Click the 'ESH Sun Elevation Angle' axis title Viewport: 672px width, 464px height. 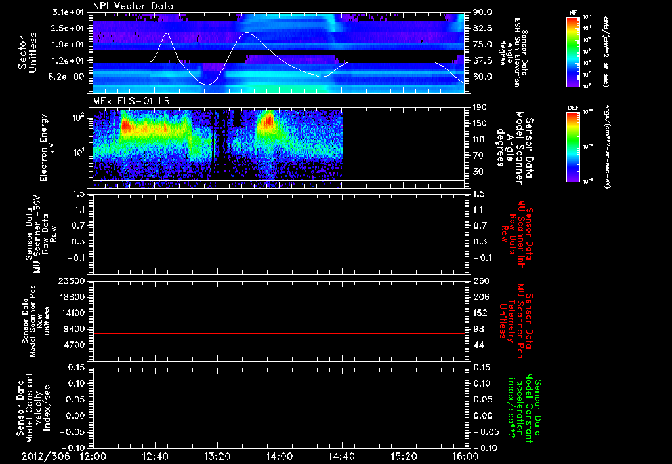coord(514,52)
